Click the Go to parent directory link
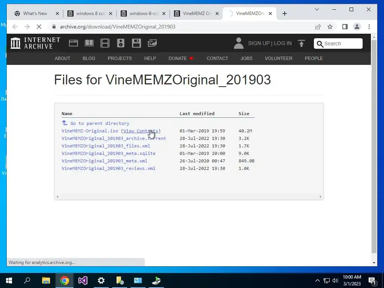 coord(100,123)
